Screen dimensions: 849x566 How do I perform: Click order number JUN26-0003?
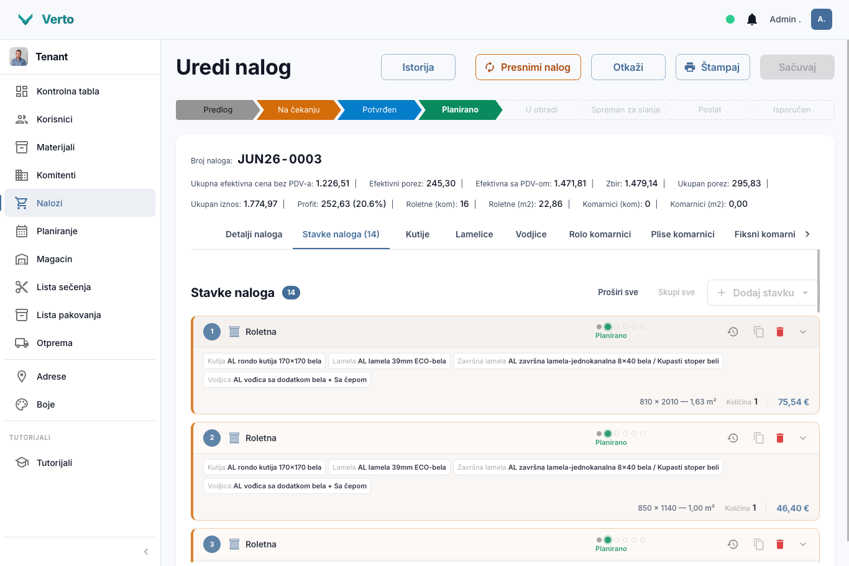click(x=280, y=159)
